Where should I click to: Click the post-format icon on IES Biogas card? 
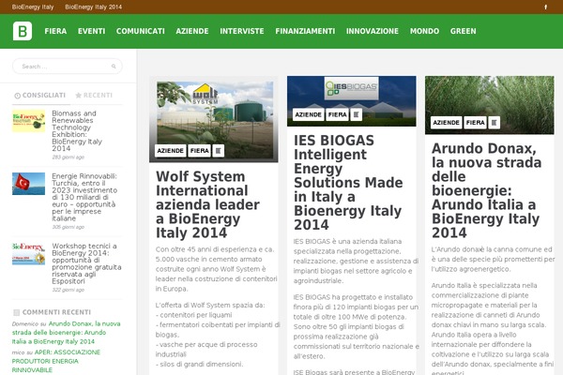pyautogui.click(x=357, y=114)
